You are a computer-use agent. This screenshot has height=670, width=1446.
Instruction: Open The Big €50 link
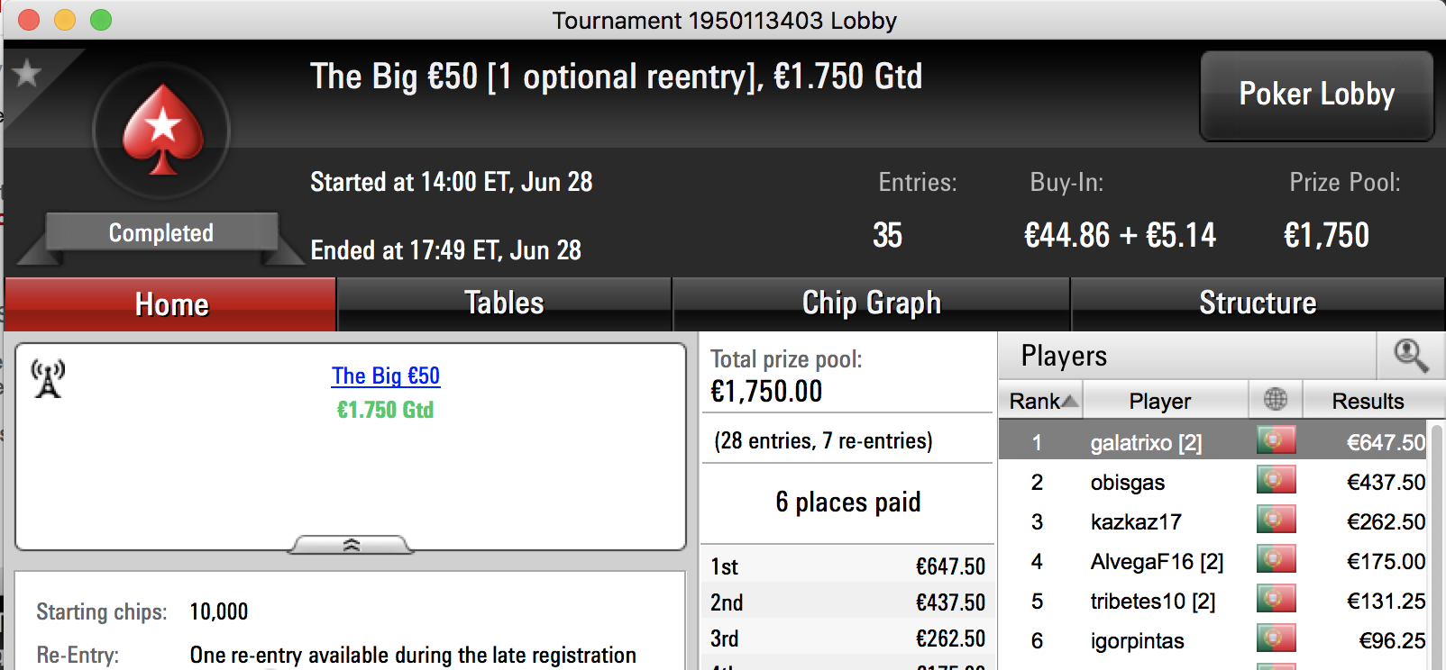386,376
